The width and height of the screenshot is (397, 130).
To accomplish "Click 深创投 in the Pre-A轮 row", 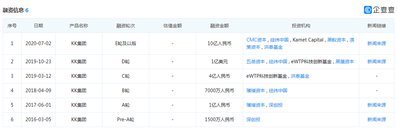I will pyautogui.click(x=253, y=119).
